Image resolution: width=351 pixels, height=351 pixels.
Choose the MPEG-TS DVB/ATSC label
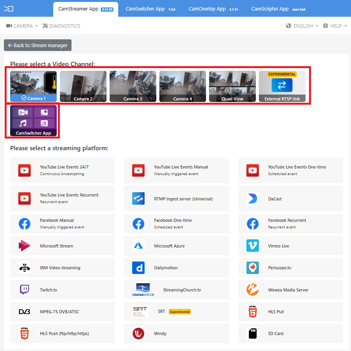(x=59, y=312)
